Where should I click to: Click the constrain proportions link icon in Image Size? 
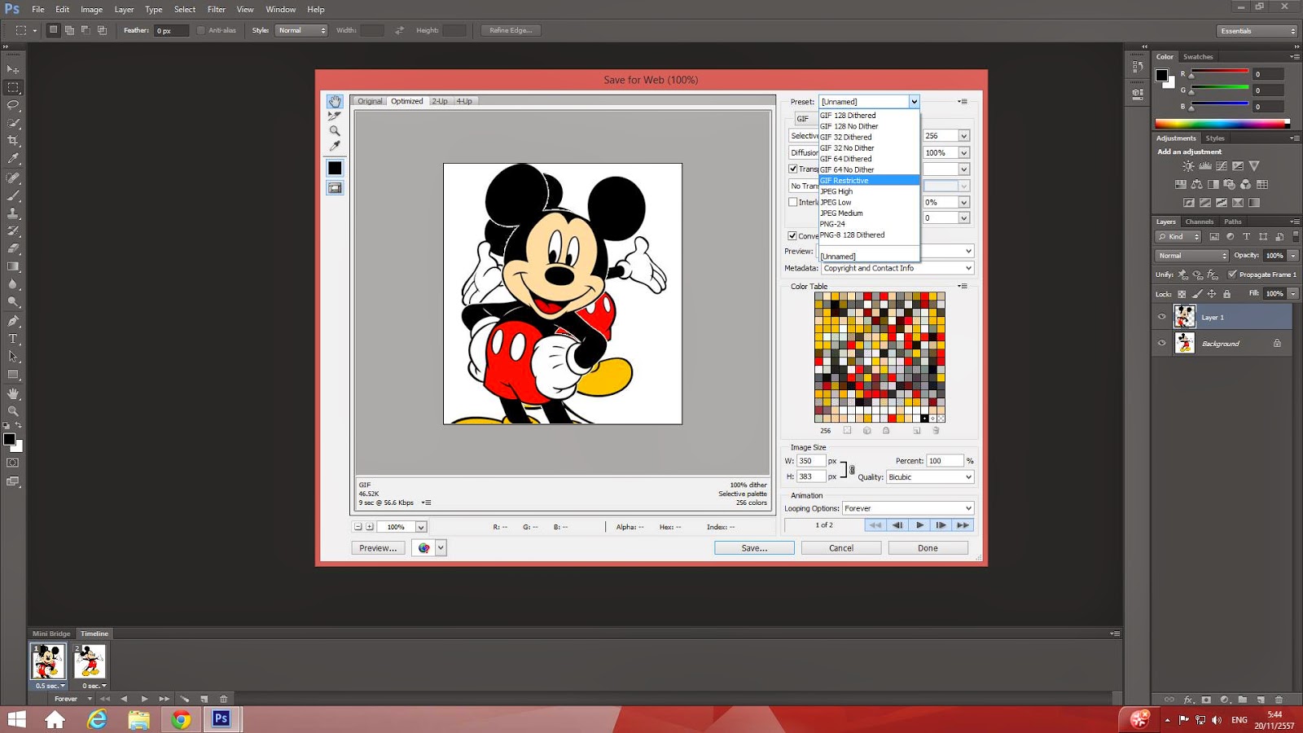(x=852, y=469)
